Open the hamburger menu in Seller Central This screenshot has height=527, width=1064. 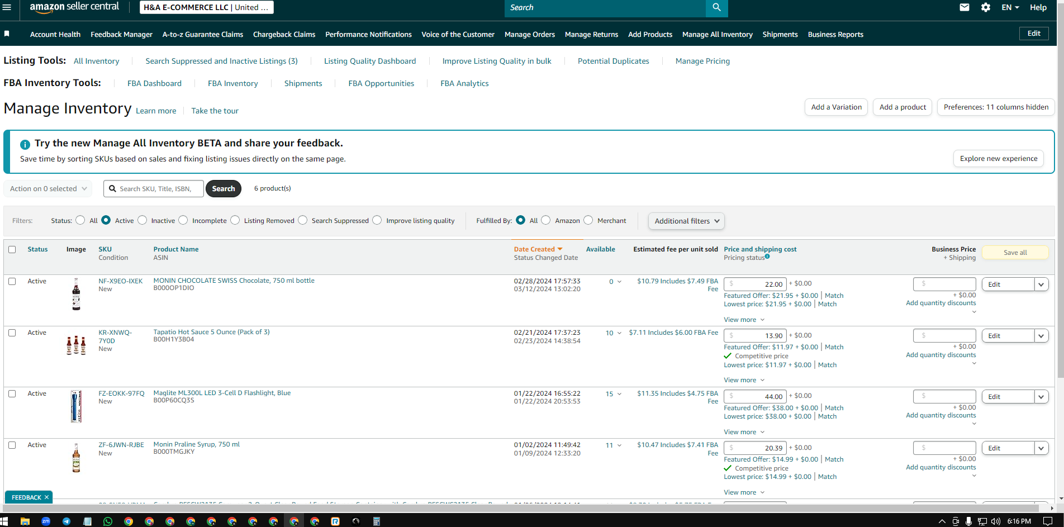coord(6,7)
